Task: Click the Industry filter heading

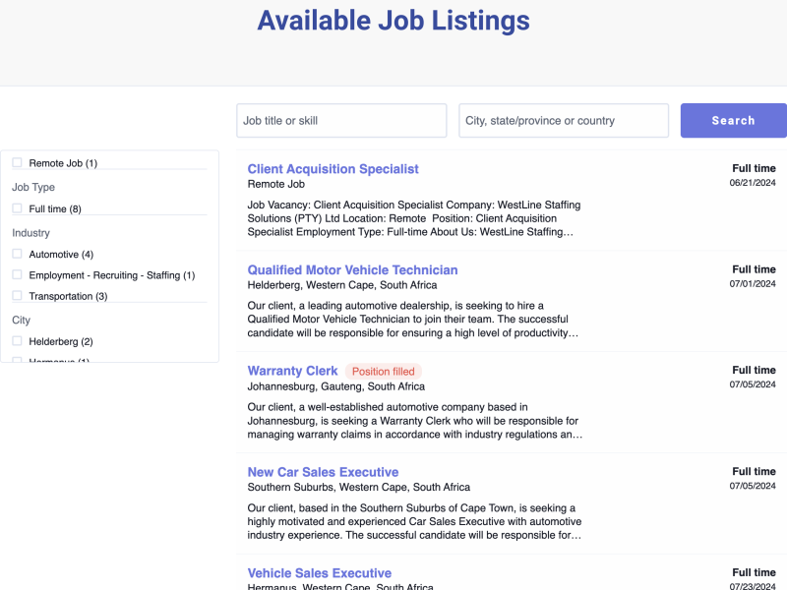Action: (30, 233)
